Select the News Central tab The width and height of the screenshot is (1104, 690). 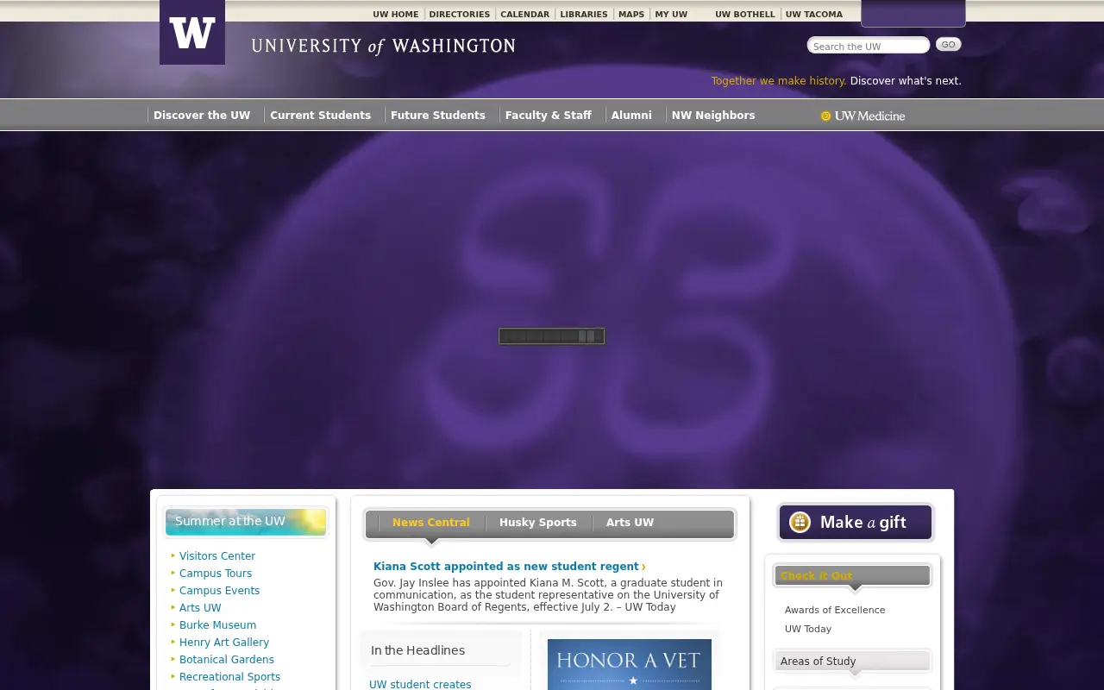[x=431, y=523]
